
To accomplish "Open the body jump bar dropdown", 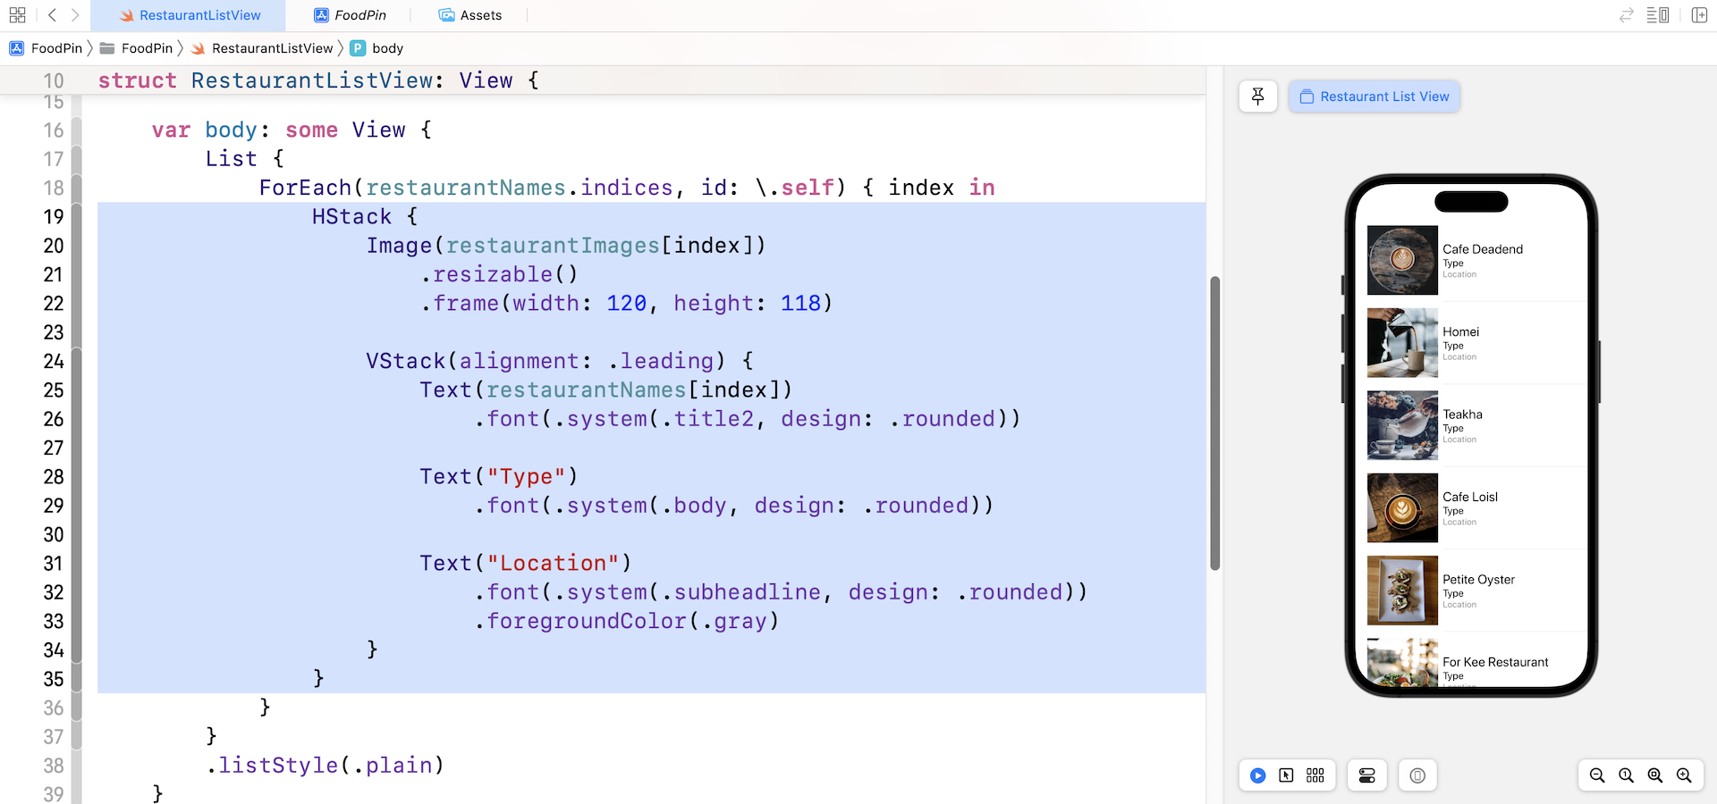I will [x=376, y=48].
